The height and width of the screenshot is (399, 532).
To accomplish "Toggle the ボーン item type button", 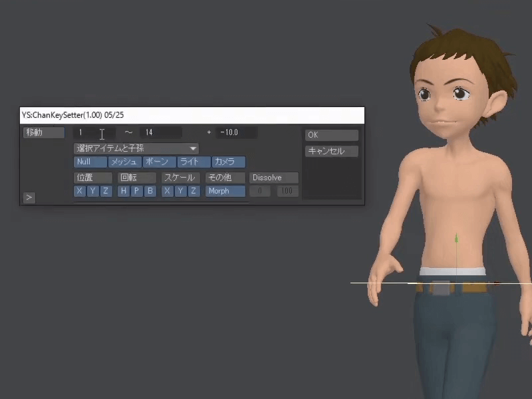I will click(159, 162).
